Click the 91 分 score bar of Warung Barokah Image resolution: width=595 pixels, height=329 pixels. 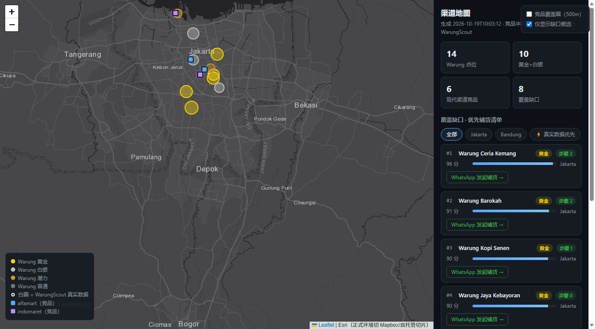tap(514, 211)
